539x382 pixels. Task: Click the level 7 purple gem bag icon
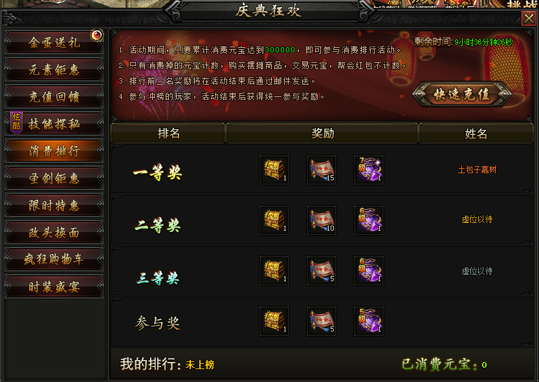point(369,170)
